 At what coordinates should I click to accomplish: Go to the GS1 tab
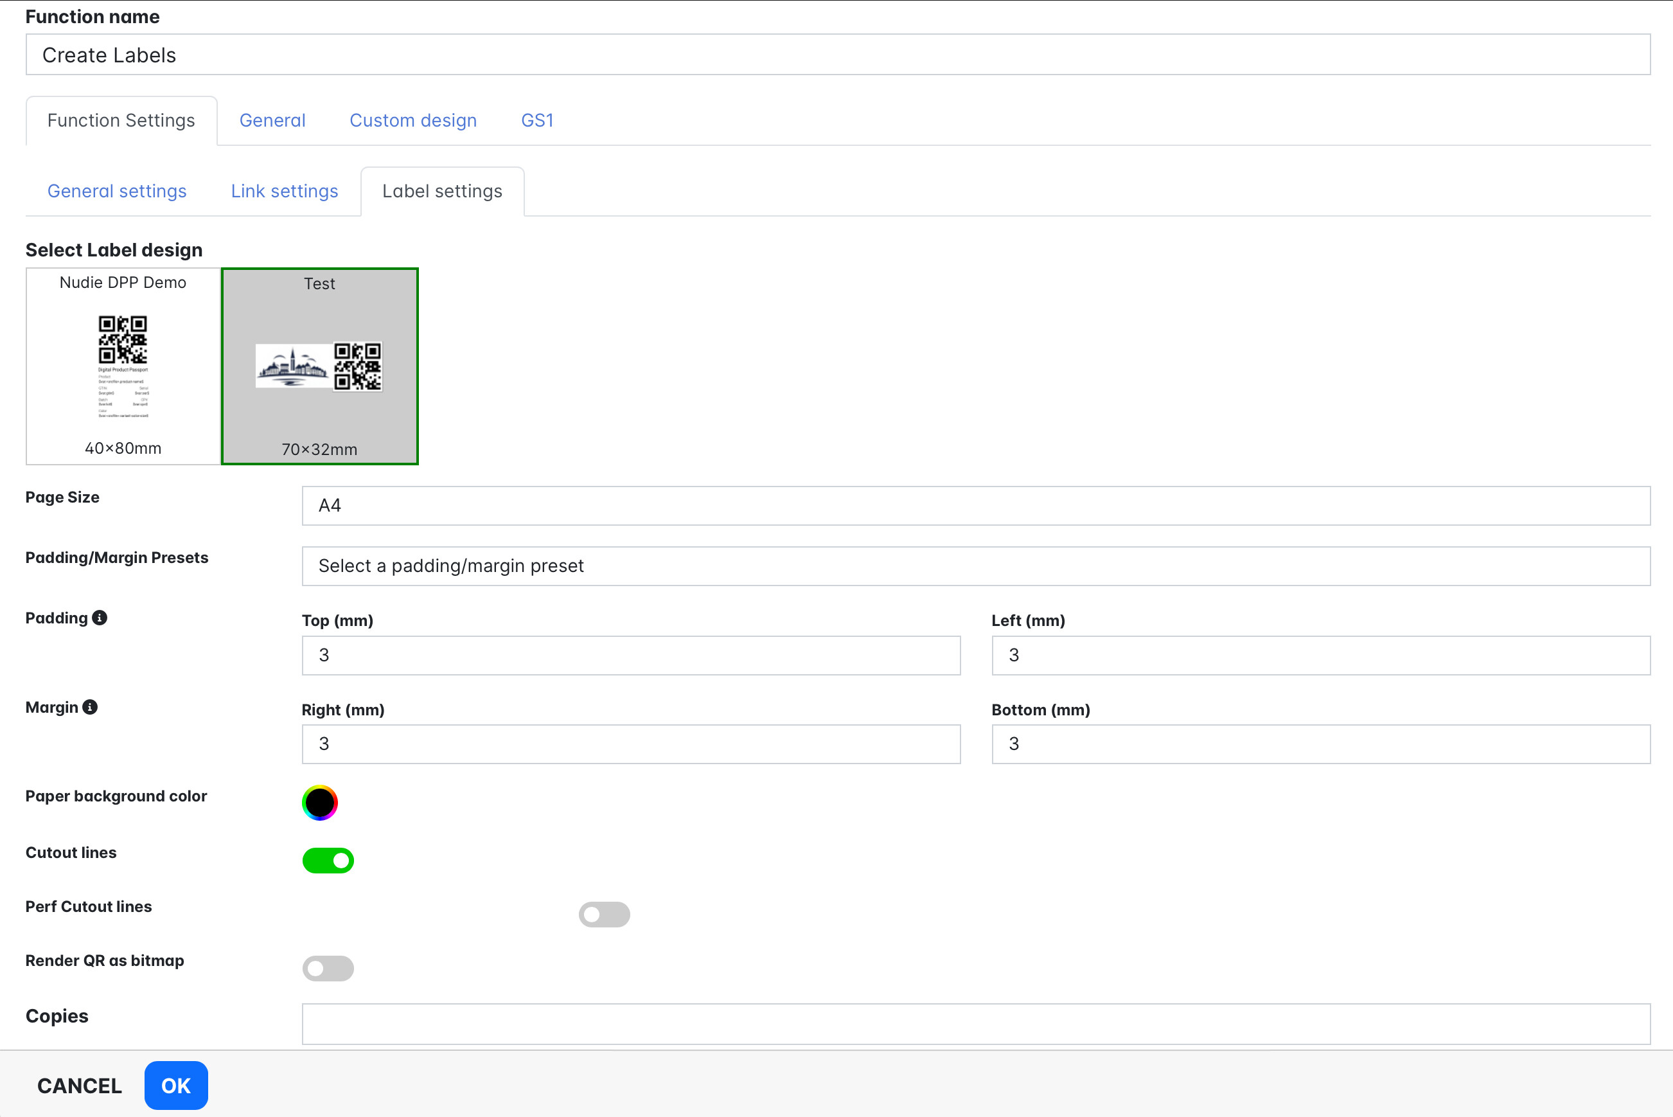(536, 120)
